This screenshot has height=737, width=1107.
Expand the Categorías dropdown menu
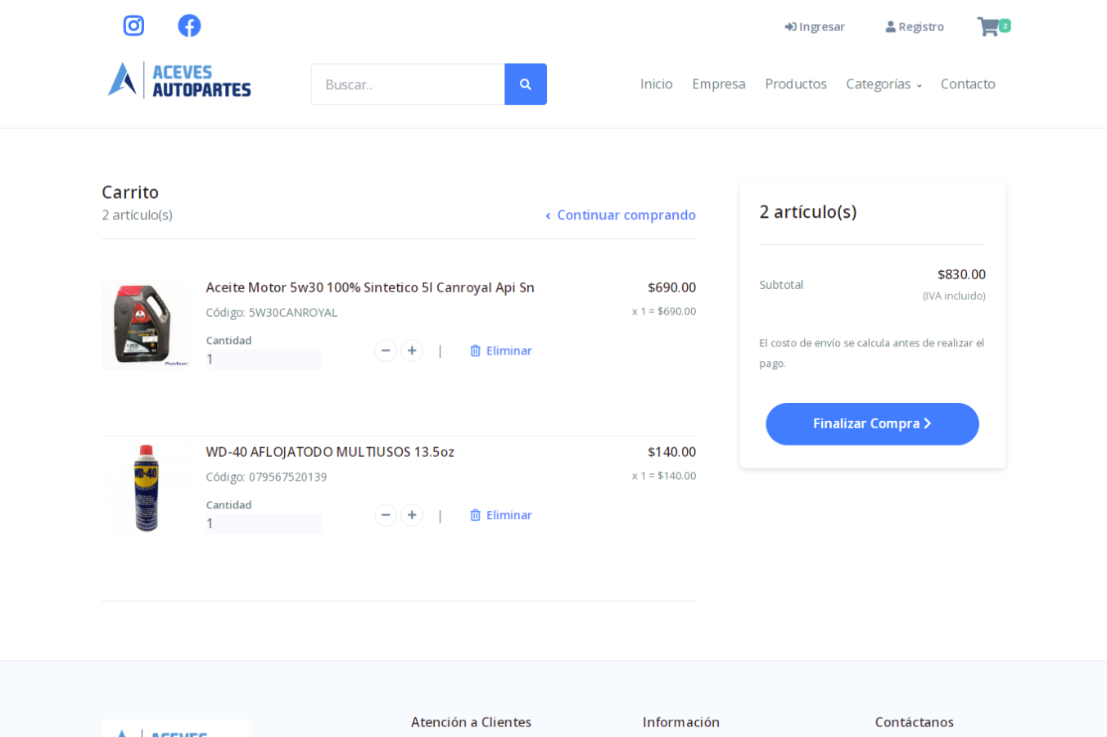[x=883, y=84]
